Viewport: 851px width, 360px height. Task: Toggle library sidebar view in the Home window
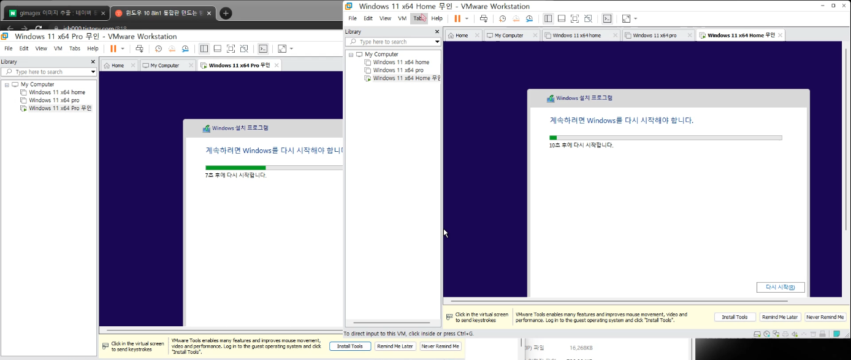[548, 18]
